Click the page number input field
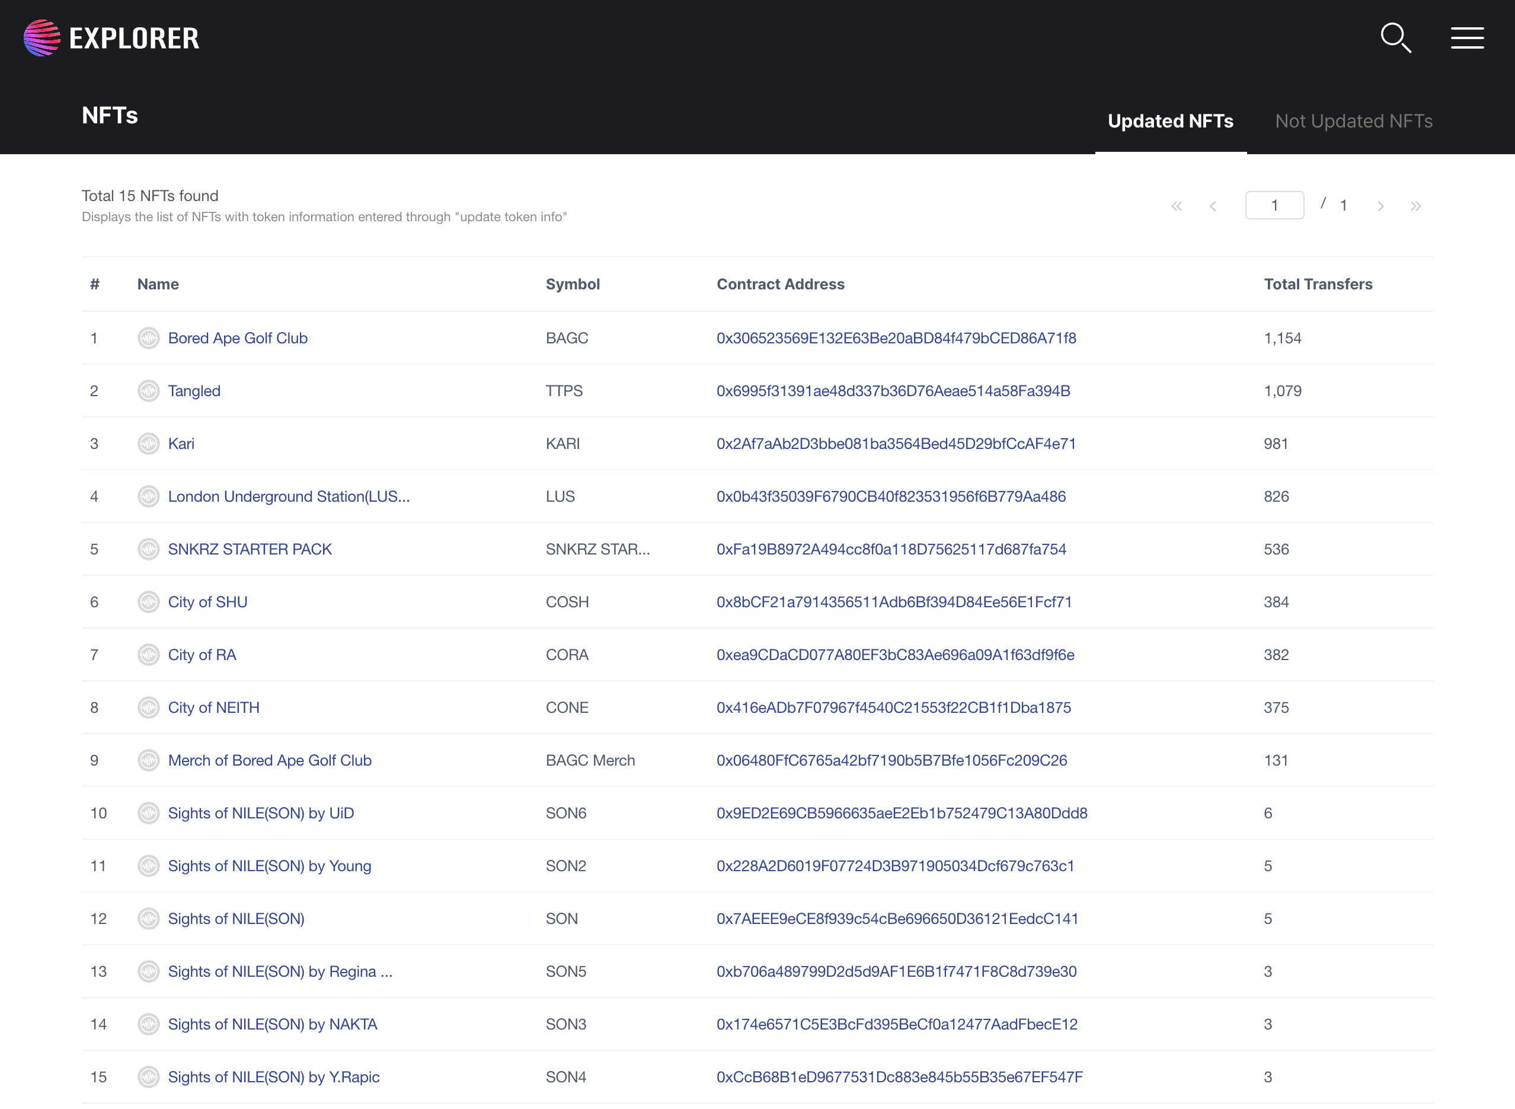The width and height of the screenshot is (1515, 1109). (1274, 205)
